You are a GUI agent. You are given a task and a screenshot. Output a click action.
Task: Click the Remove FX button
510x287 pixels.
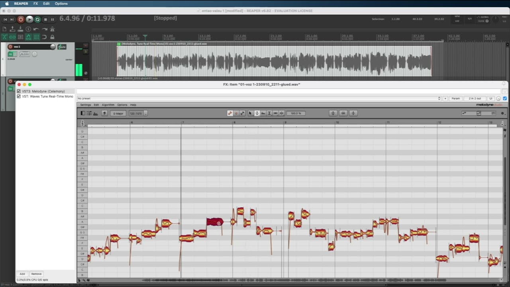36,274
